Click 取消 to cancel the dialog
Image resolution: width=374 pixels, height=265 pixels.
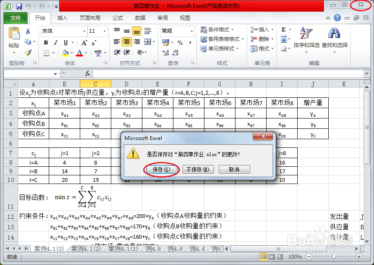click(x=234, y=169)
